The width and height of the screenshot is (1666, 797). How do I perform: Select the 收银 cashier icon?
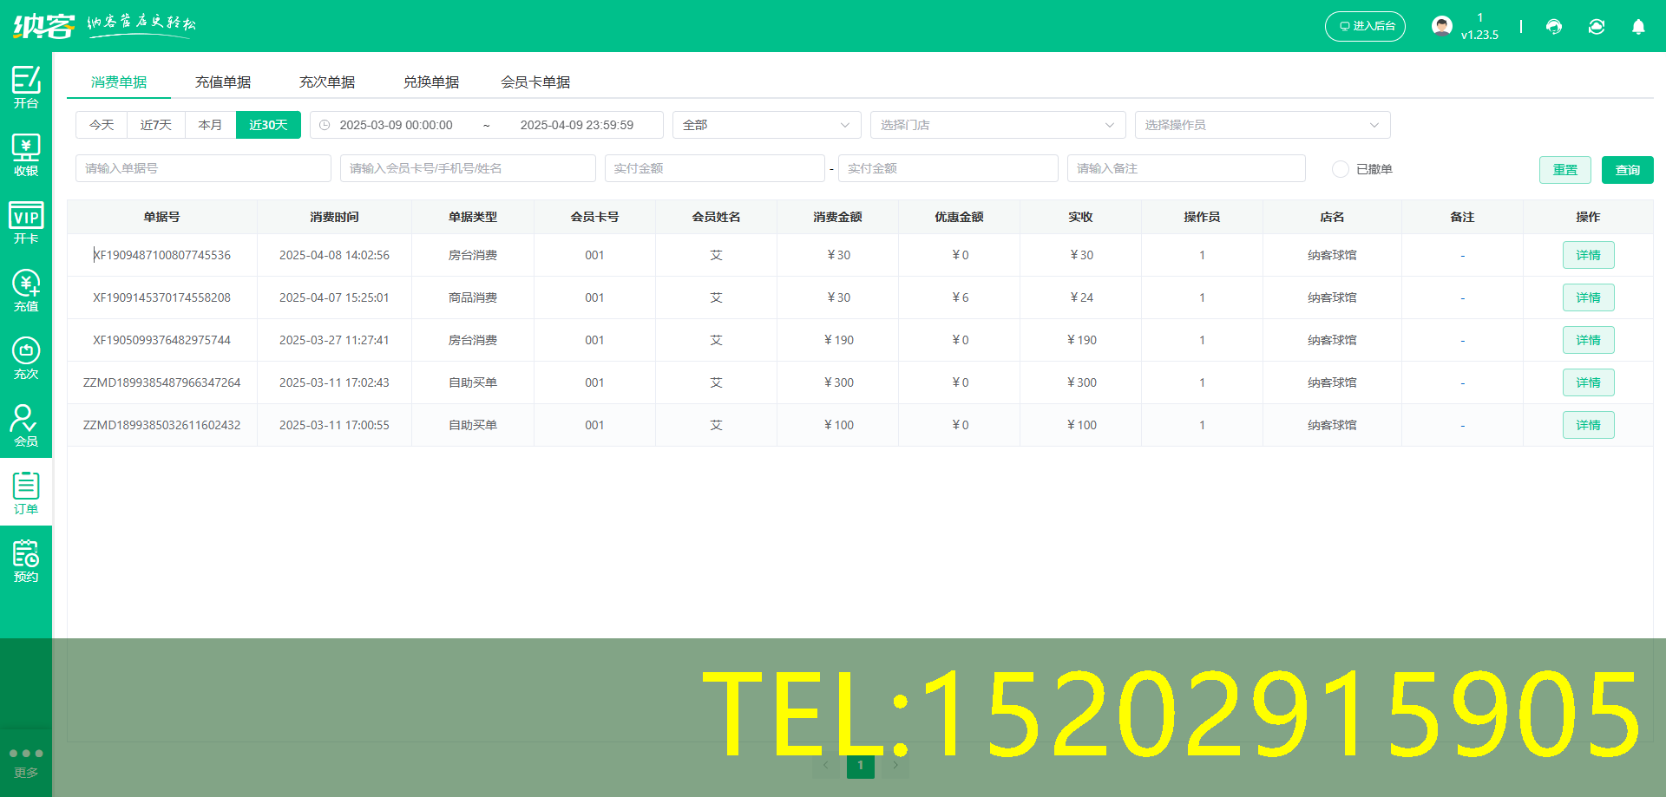[x=26, y=154]
